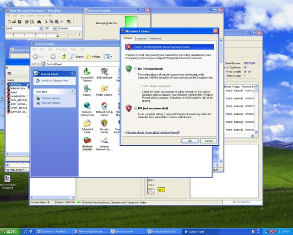Click the indent marker on the WordPad ruler
The width and height of the screenshot is (293, 235).
[58, 35]
